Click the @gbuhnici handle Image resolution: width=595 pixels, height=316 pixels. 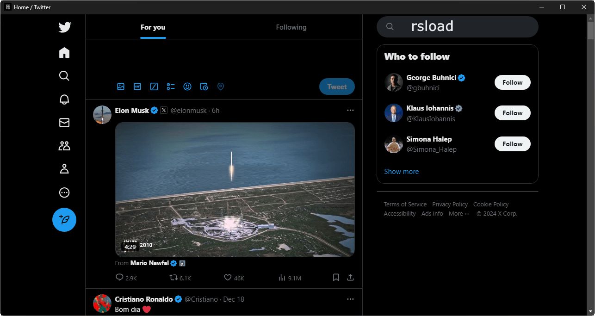tap(423, 88)
